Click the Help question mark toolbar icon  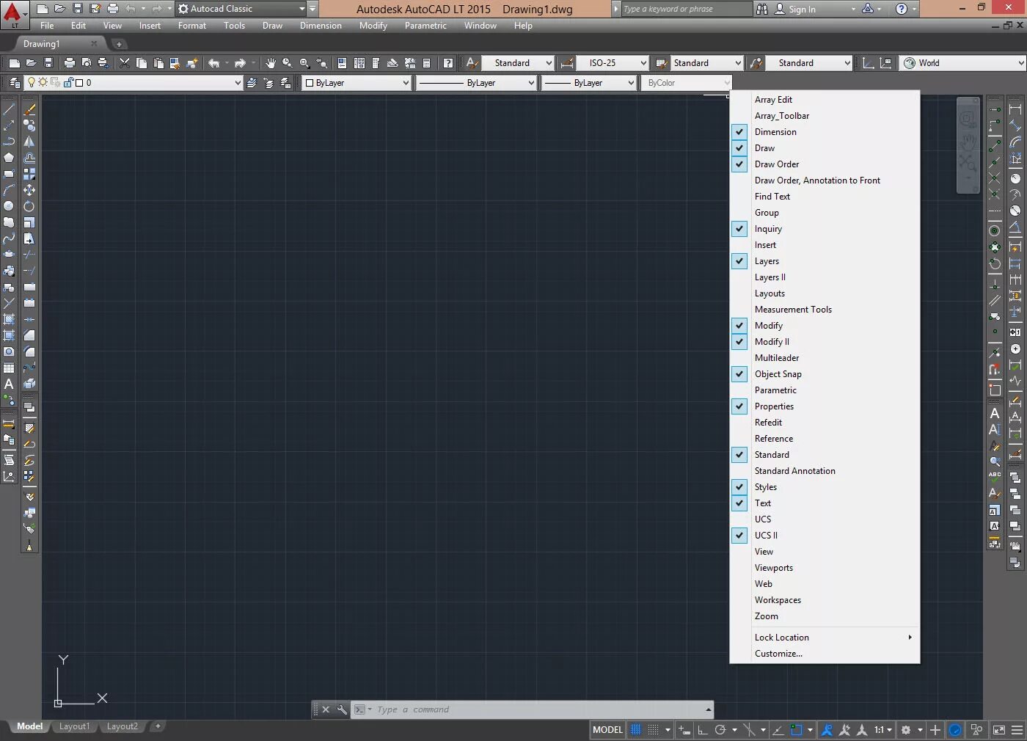[448, 63]
